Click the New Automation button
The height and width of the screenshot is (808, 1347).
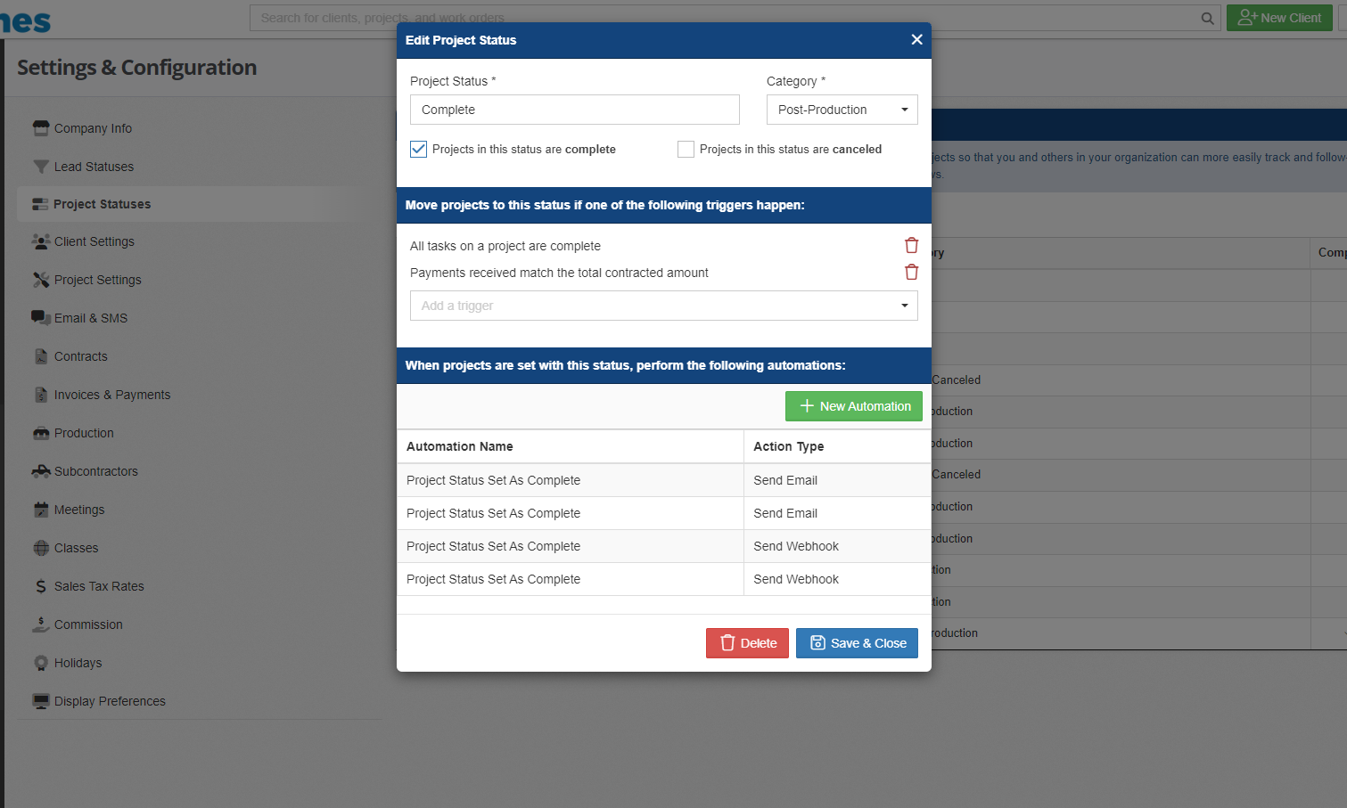[x=853, y=406]
